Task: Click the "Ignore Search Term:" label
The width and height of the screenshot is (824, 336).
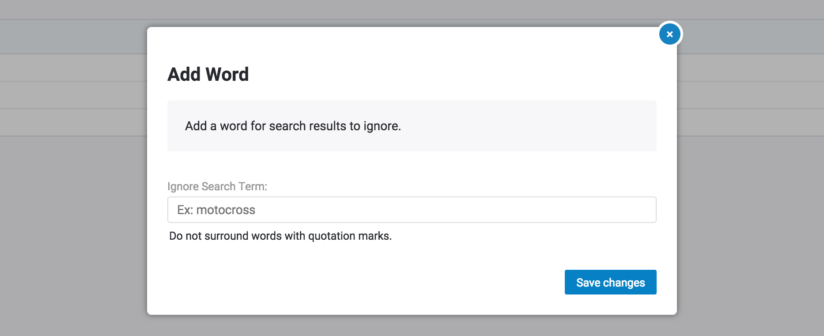Action: point(217,186)
